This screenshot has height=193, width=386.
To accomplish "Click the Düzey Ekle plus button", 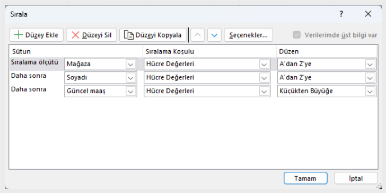I will click(x=37, y=35).
